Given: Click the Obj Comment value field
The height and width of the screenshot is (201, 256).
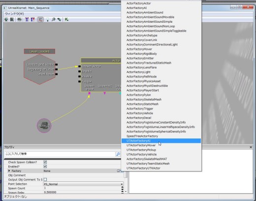Looking at the screenshot, I should [x=83, y=175].
